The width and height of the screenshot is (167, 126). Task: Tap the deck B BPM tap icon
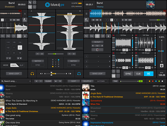(x=86, y=20)
